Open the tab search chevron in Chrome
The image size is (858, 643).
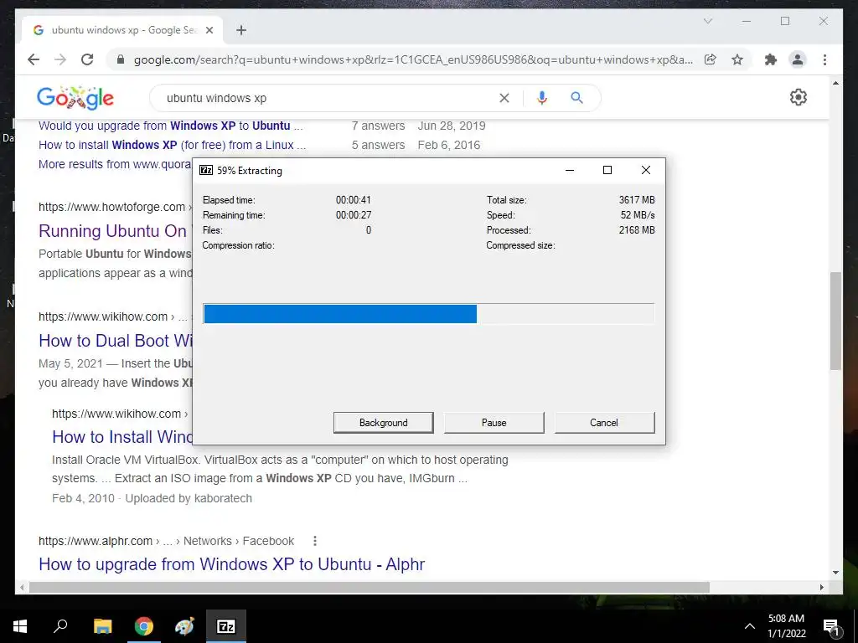707,21
